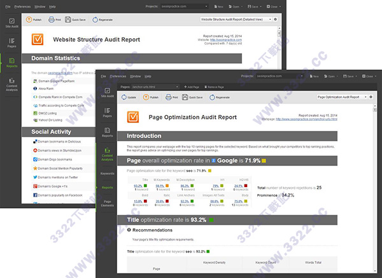Expand Save dropdown in front window
Image resolution: width=382 pixels, height=278 pixels.
click(356, 76)
